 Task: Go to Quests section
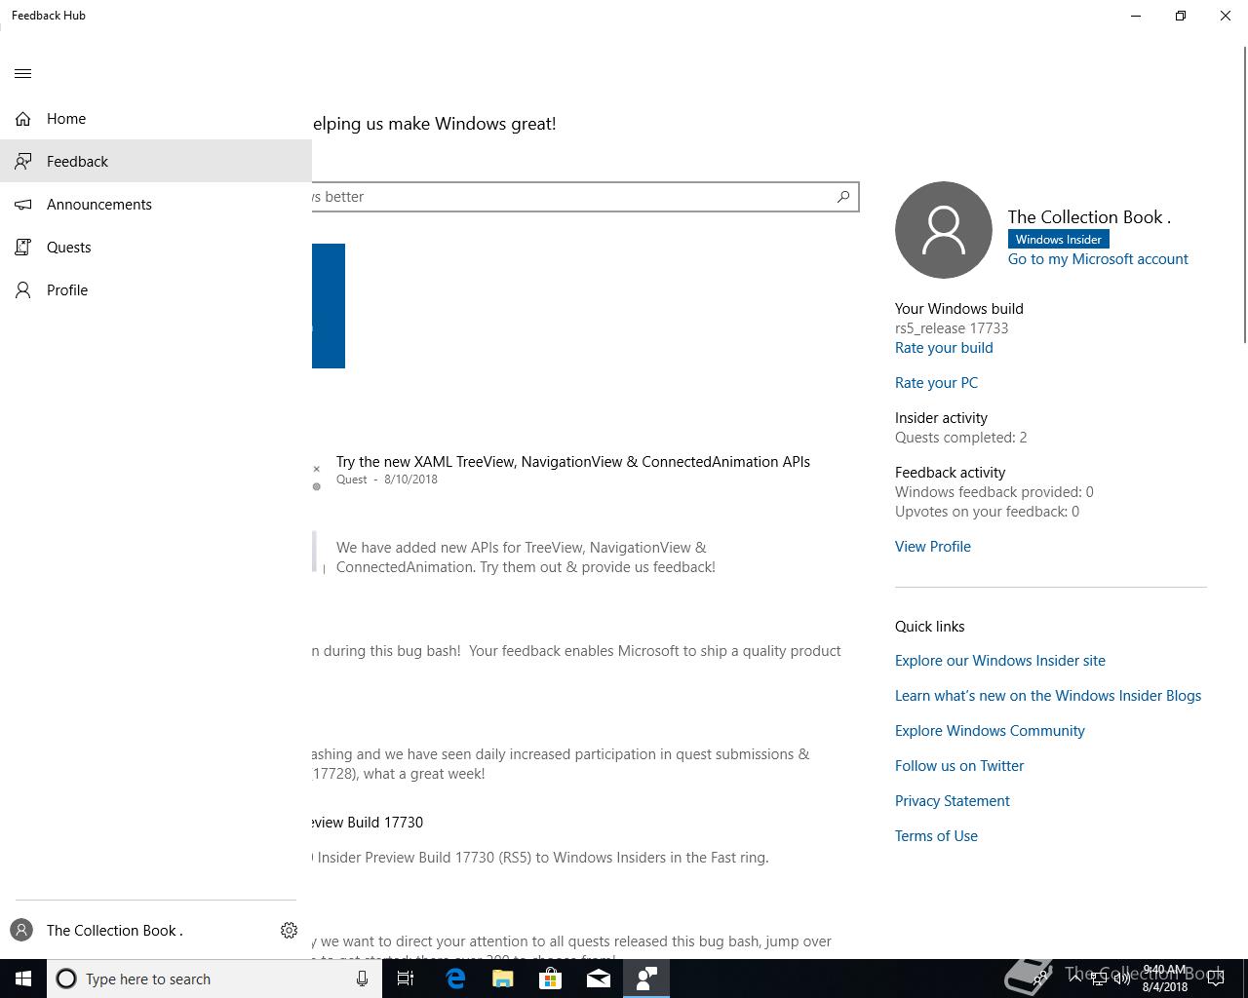(x=156, y=247)
